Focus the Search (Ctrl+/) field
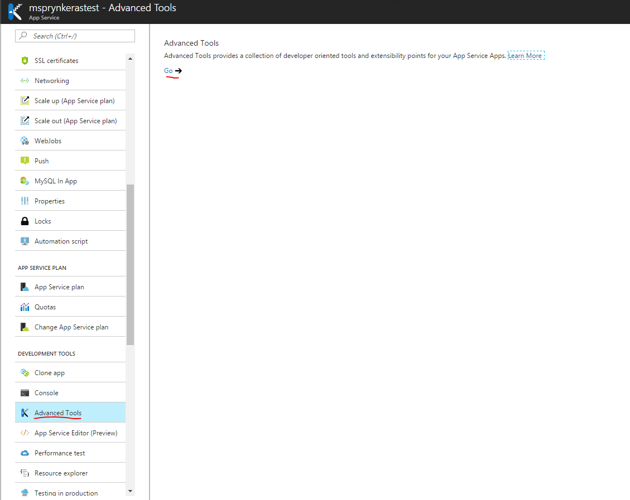Screen dimensions: 630x500 tap(75, 36)
